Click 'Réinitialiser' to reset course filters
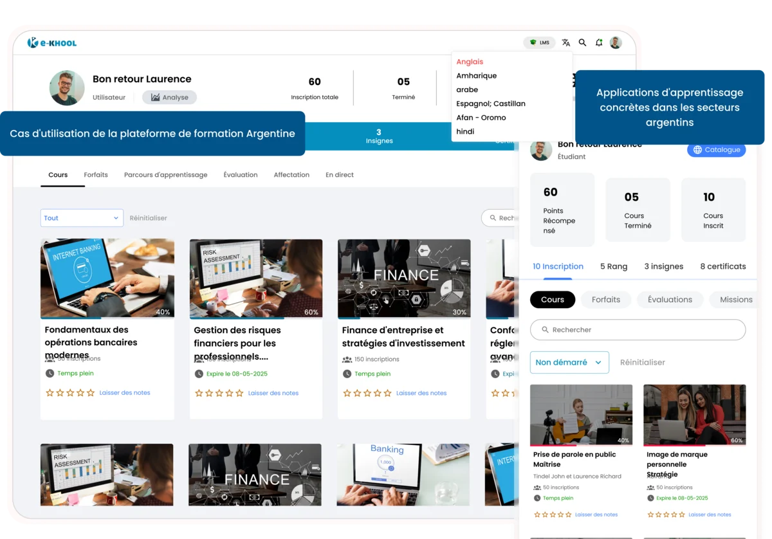Viewport: 772px width, 539px height. [x=149, y=217]
